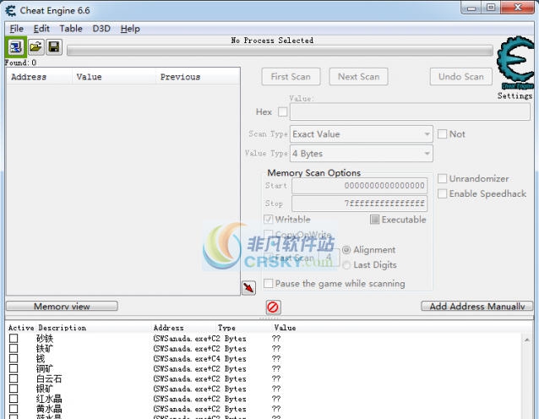Click the Stop address field

360,204
